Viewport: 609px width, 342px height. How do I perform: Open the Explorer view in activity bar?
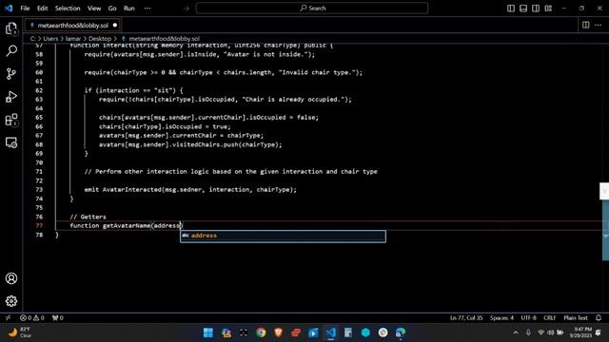click(11, 28)
